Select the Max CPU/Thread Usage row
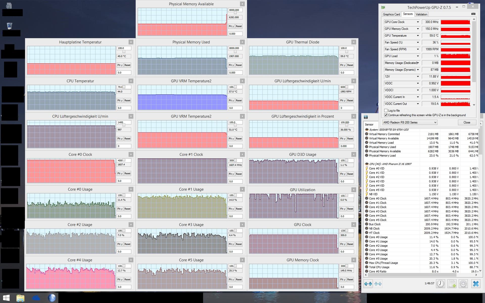This screenshot has width=485, height=303. [421, 263]
